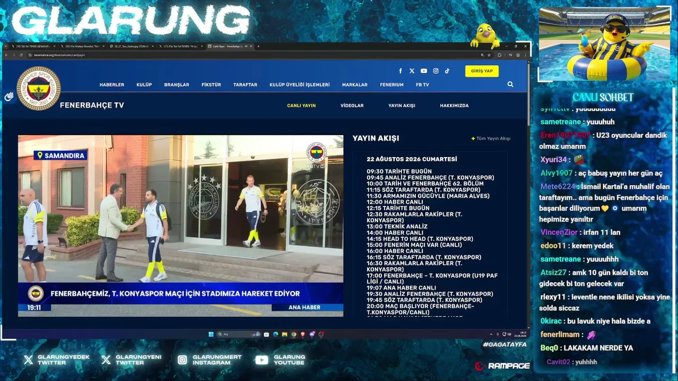The width and height of the screenshot is (678, 381).
Task: Click the 20:00 MAÇ BAŞLIYOR schedule entry
Action: [421, 309]
